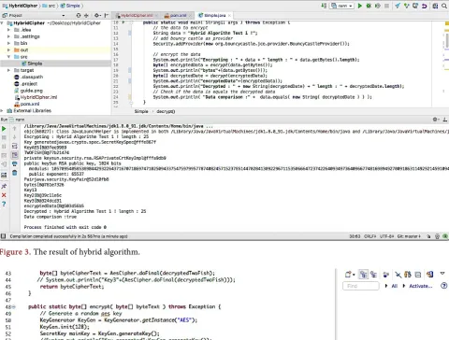The image size is (449, 340).
Task: Open the blue help question mark in Run panel
Action: tap(4, 204)
